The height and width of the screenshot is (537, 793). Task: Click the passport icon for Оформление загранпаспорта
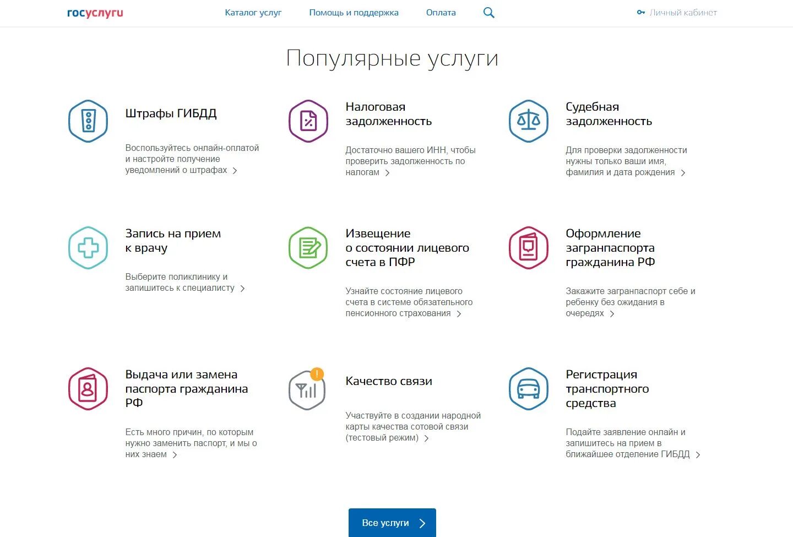point(529,248)
